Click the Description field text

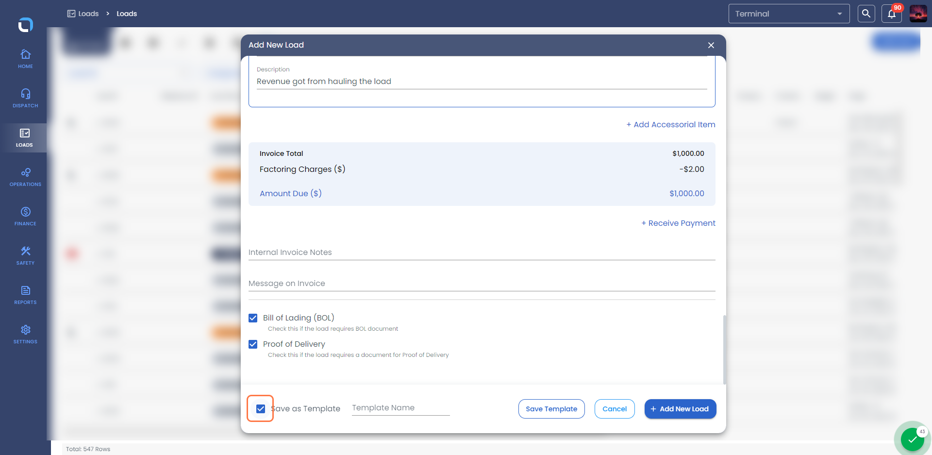coord(324,82)
